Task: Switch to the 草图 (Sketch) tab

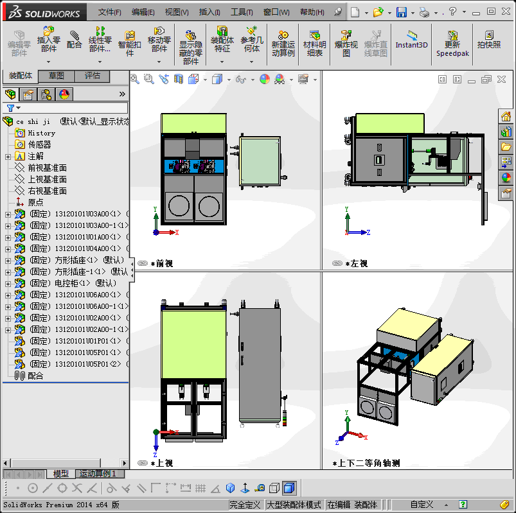Action: point(57,76)
